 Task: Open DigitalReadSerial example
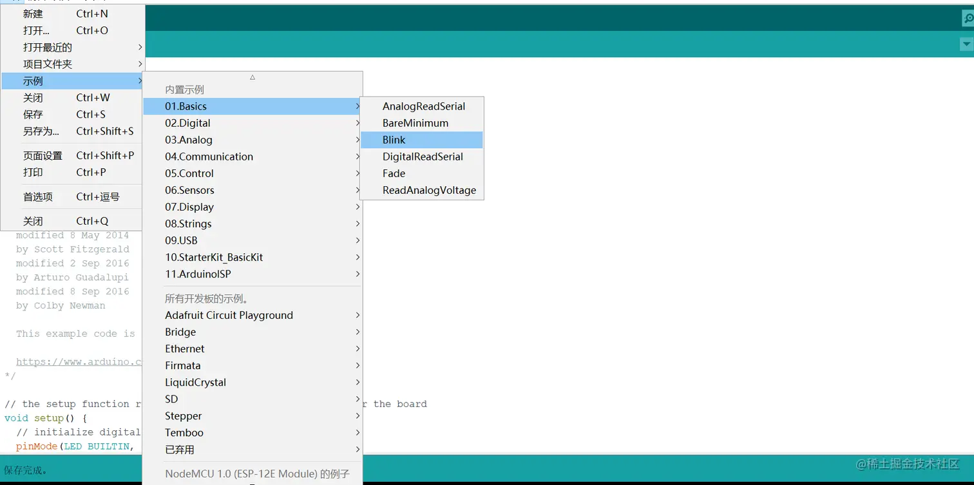(x=422, y=157)
